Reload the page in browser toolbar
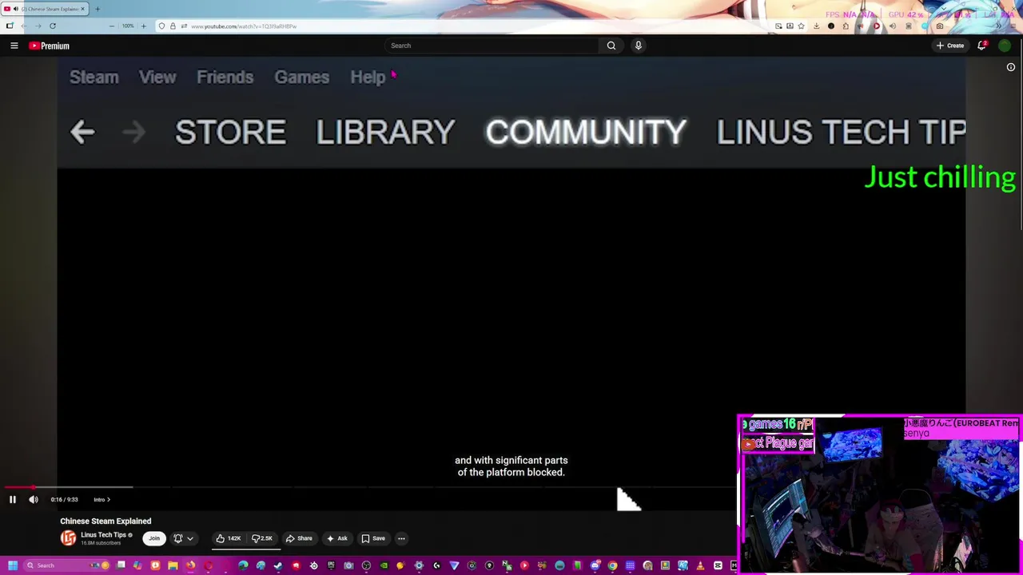Screen dimensions: 1023x575 pyautogui.click(x=53, y=26)
